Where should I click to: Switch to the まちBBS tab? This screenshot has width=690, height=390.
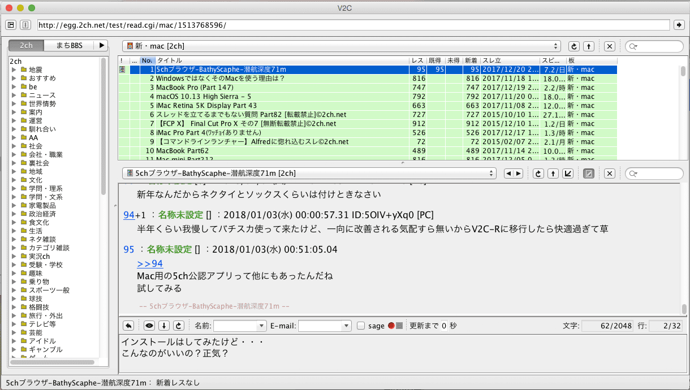pyautogui.click(x=68, y=46)
